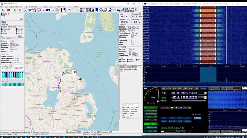Image resolution: width=247 pixels, height=138 pixels.
Task: Open tune step dropdown beside Tune frequency
Action: (x=205, y=97)
